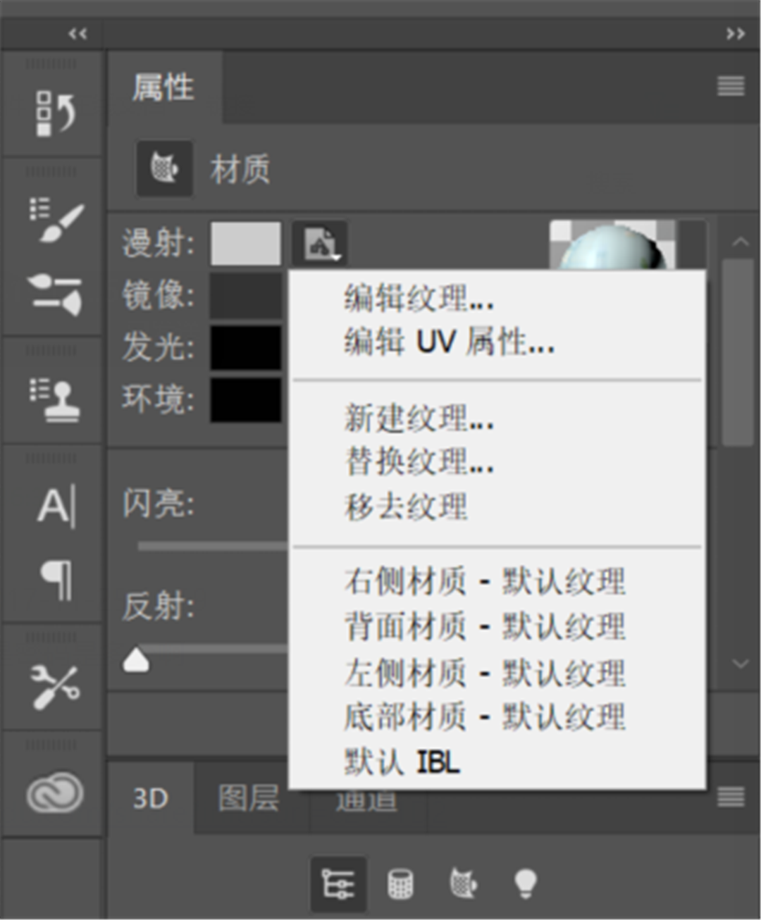Screen dimensions: 761x920
Task: Open the Properties panel flyout menu
Action: point(731,87)
